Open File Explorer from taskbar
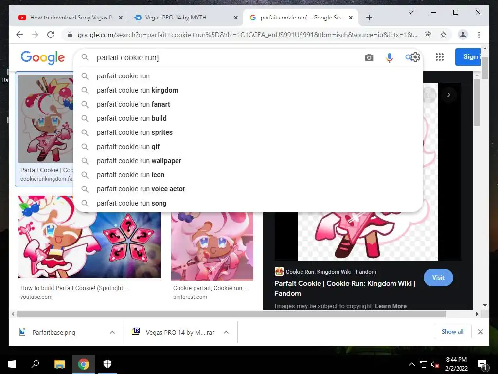The image size is (498, 374). pyautogui.click(x=59, y=364)
